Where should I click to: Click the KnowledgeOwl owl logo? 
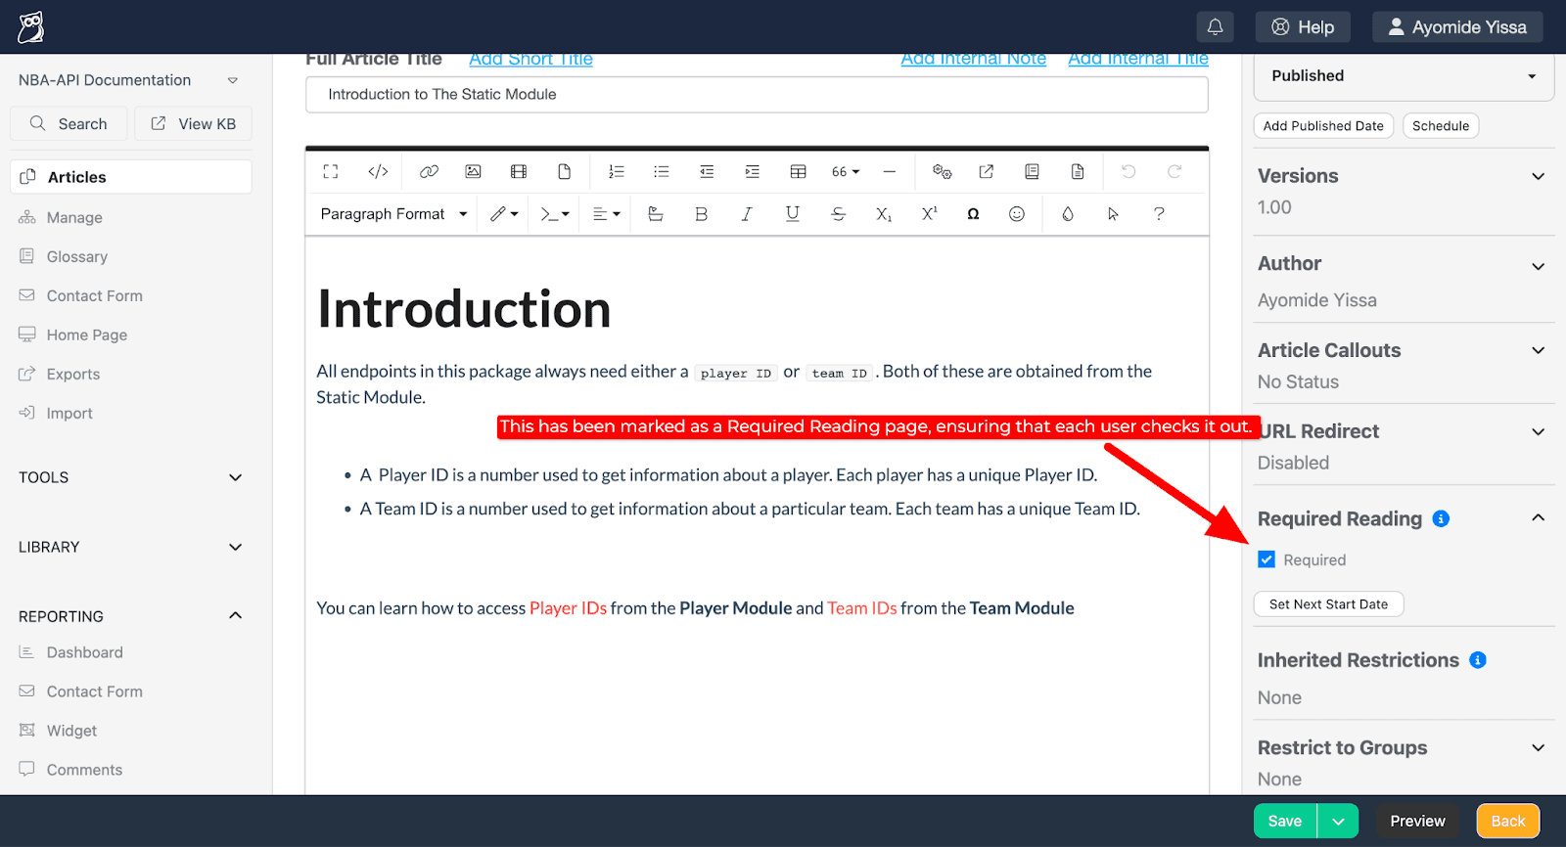tap(30, 27)
